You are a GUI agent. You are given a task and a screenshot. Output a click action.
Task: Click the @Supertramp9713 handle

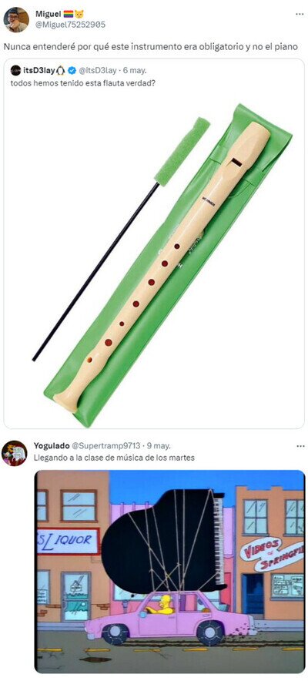(x=105, y=445)
